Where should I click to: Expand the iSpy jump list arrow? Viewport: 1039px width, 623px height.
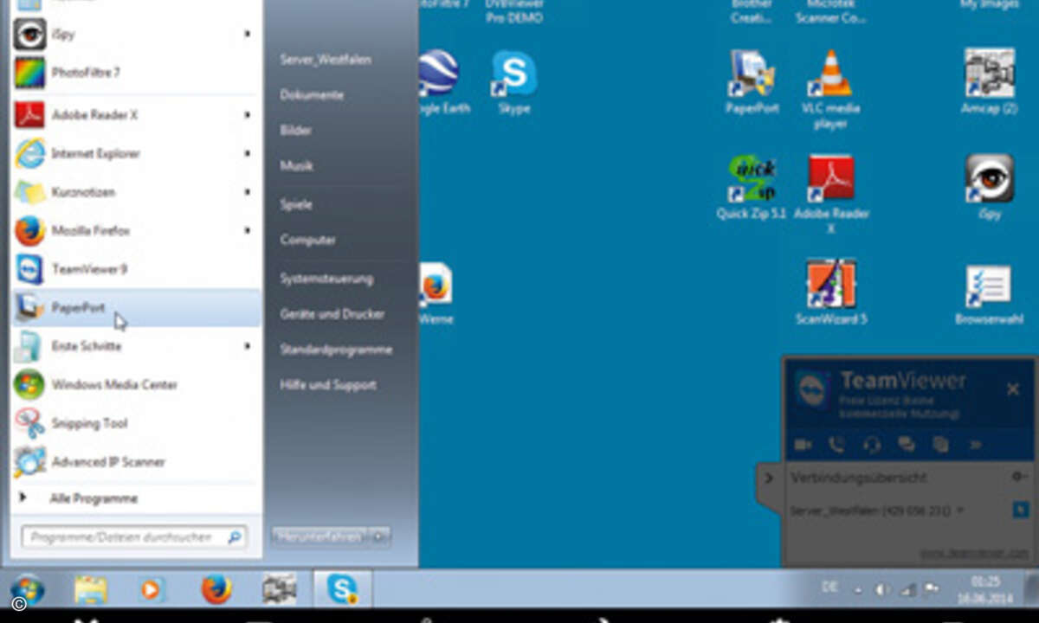click(248, 34)
